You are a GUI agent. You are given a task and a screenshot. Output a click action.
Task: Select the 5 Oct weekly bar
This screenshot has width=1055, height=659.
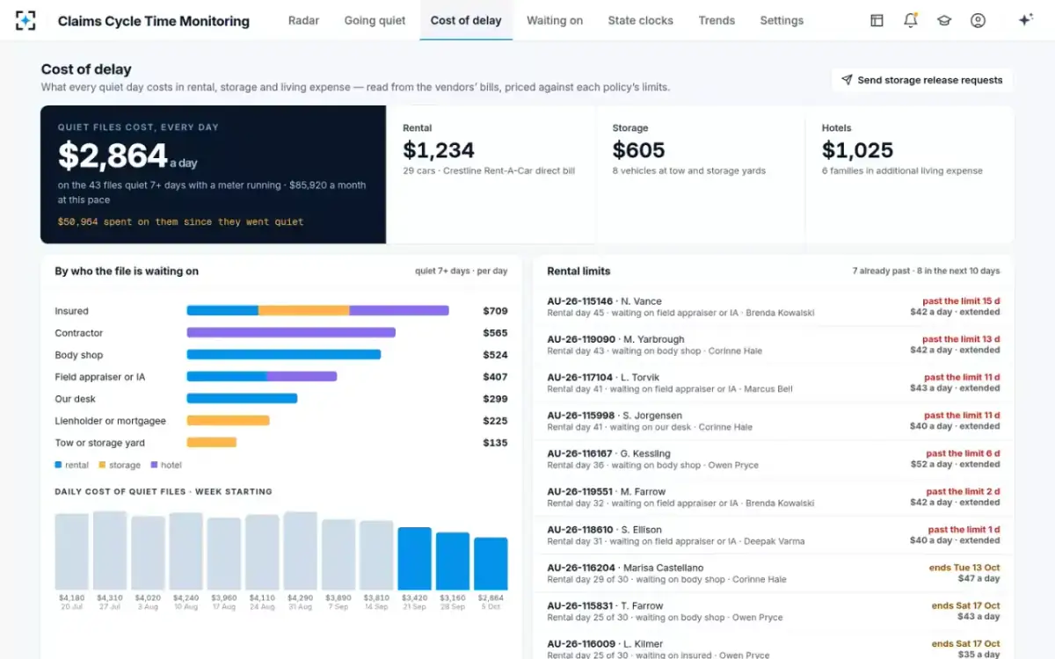[491, 563]
